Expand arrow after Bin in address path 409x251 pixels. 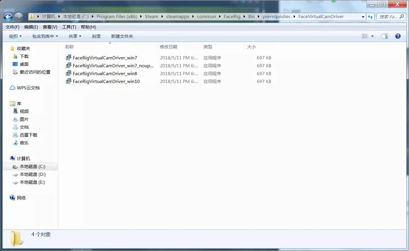point(258,17)
